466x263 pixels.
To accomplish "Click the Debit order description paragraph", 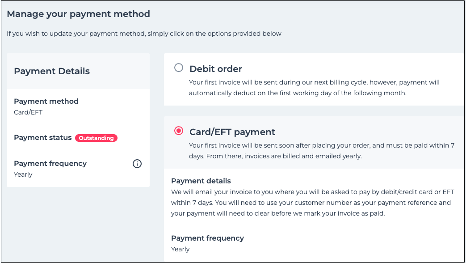I will coord(314,88).
